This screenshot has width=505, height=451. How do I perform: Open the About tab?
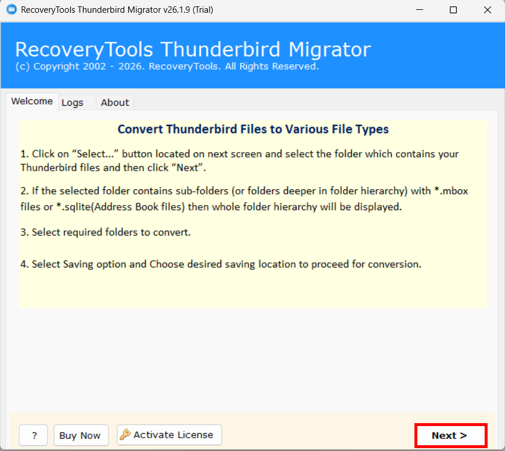click(x=115, y=102)
